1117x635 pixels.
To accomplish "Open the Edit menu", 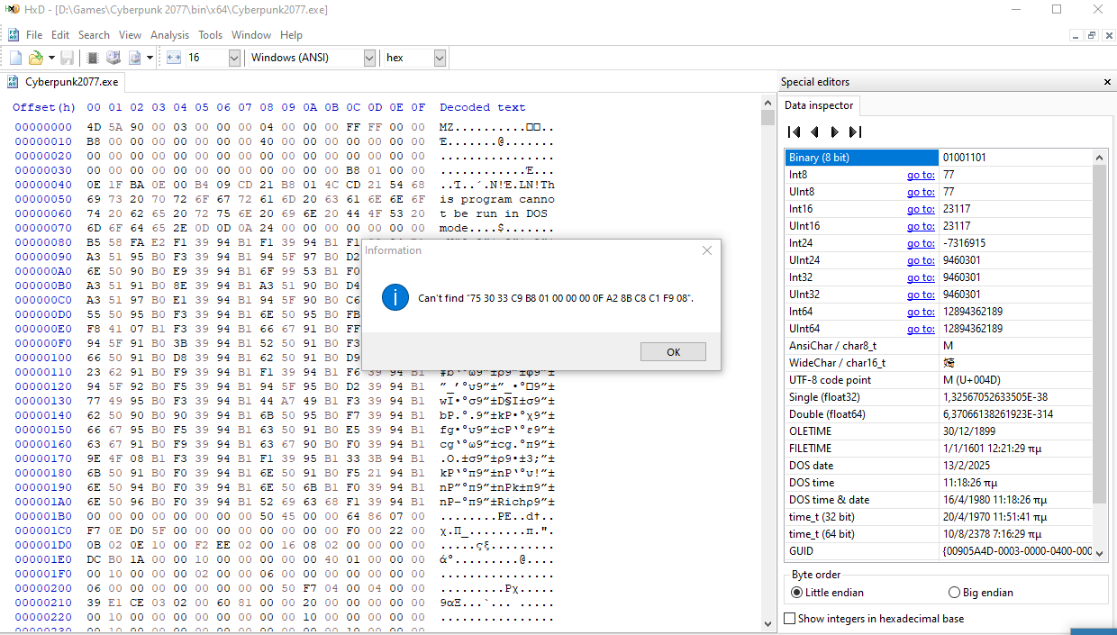I will click(x=60, y=35).
